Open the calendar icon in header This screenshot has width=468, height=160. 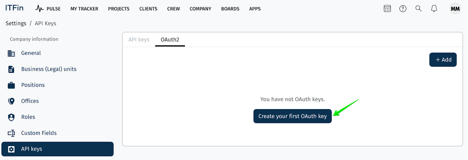pos(387,9)
